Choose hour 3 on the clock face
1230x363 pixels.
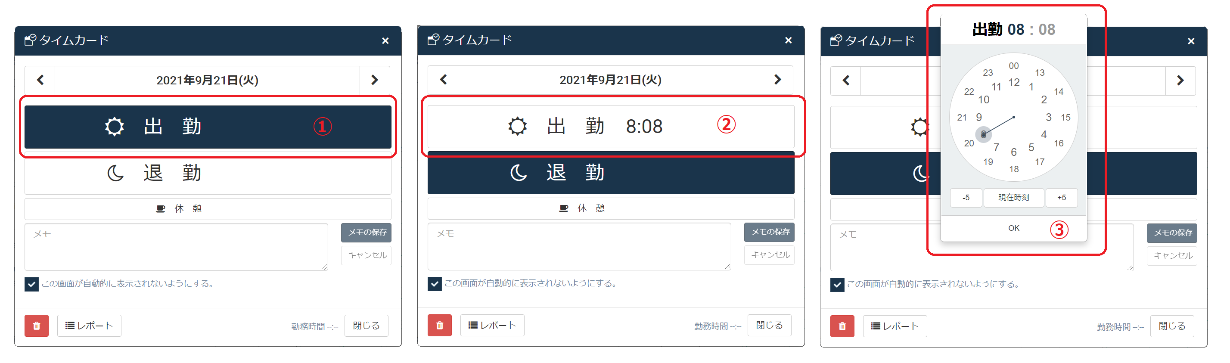1049,118
